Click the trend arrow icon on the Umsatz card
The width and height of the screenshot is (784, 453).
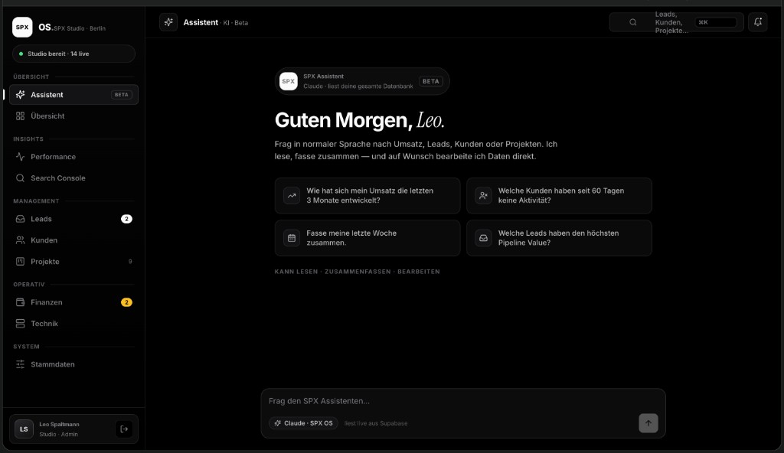point(292,195)
